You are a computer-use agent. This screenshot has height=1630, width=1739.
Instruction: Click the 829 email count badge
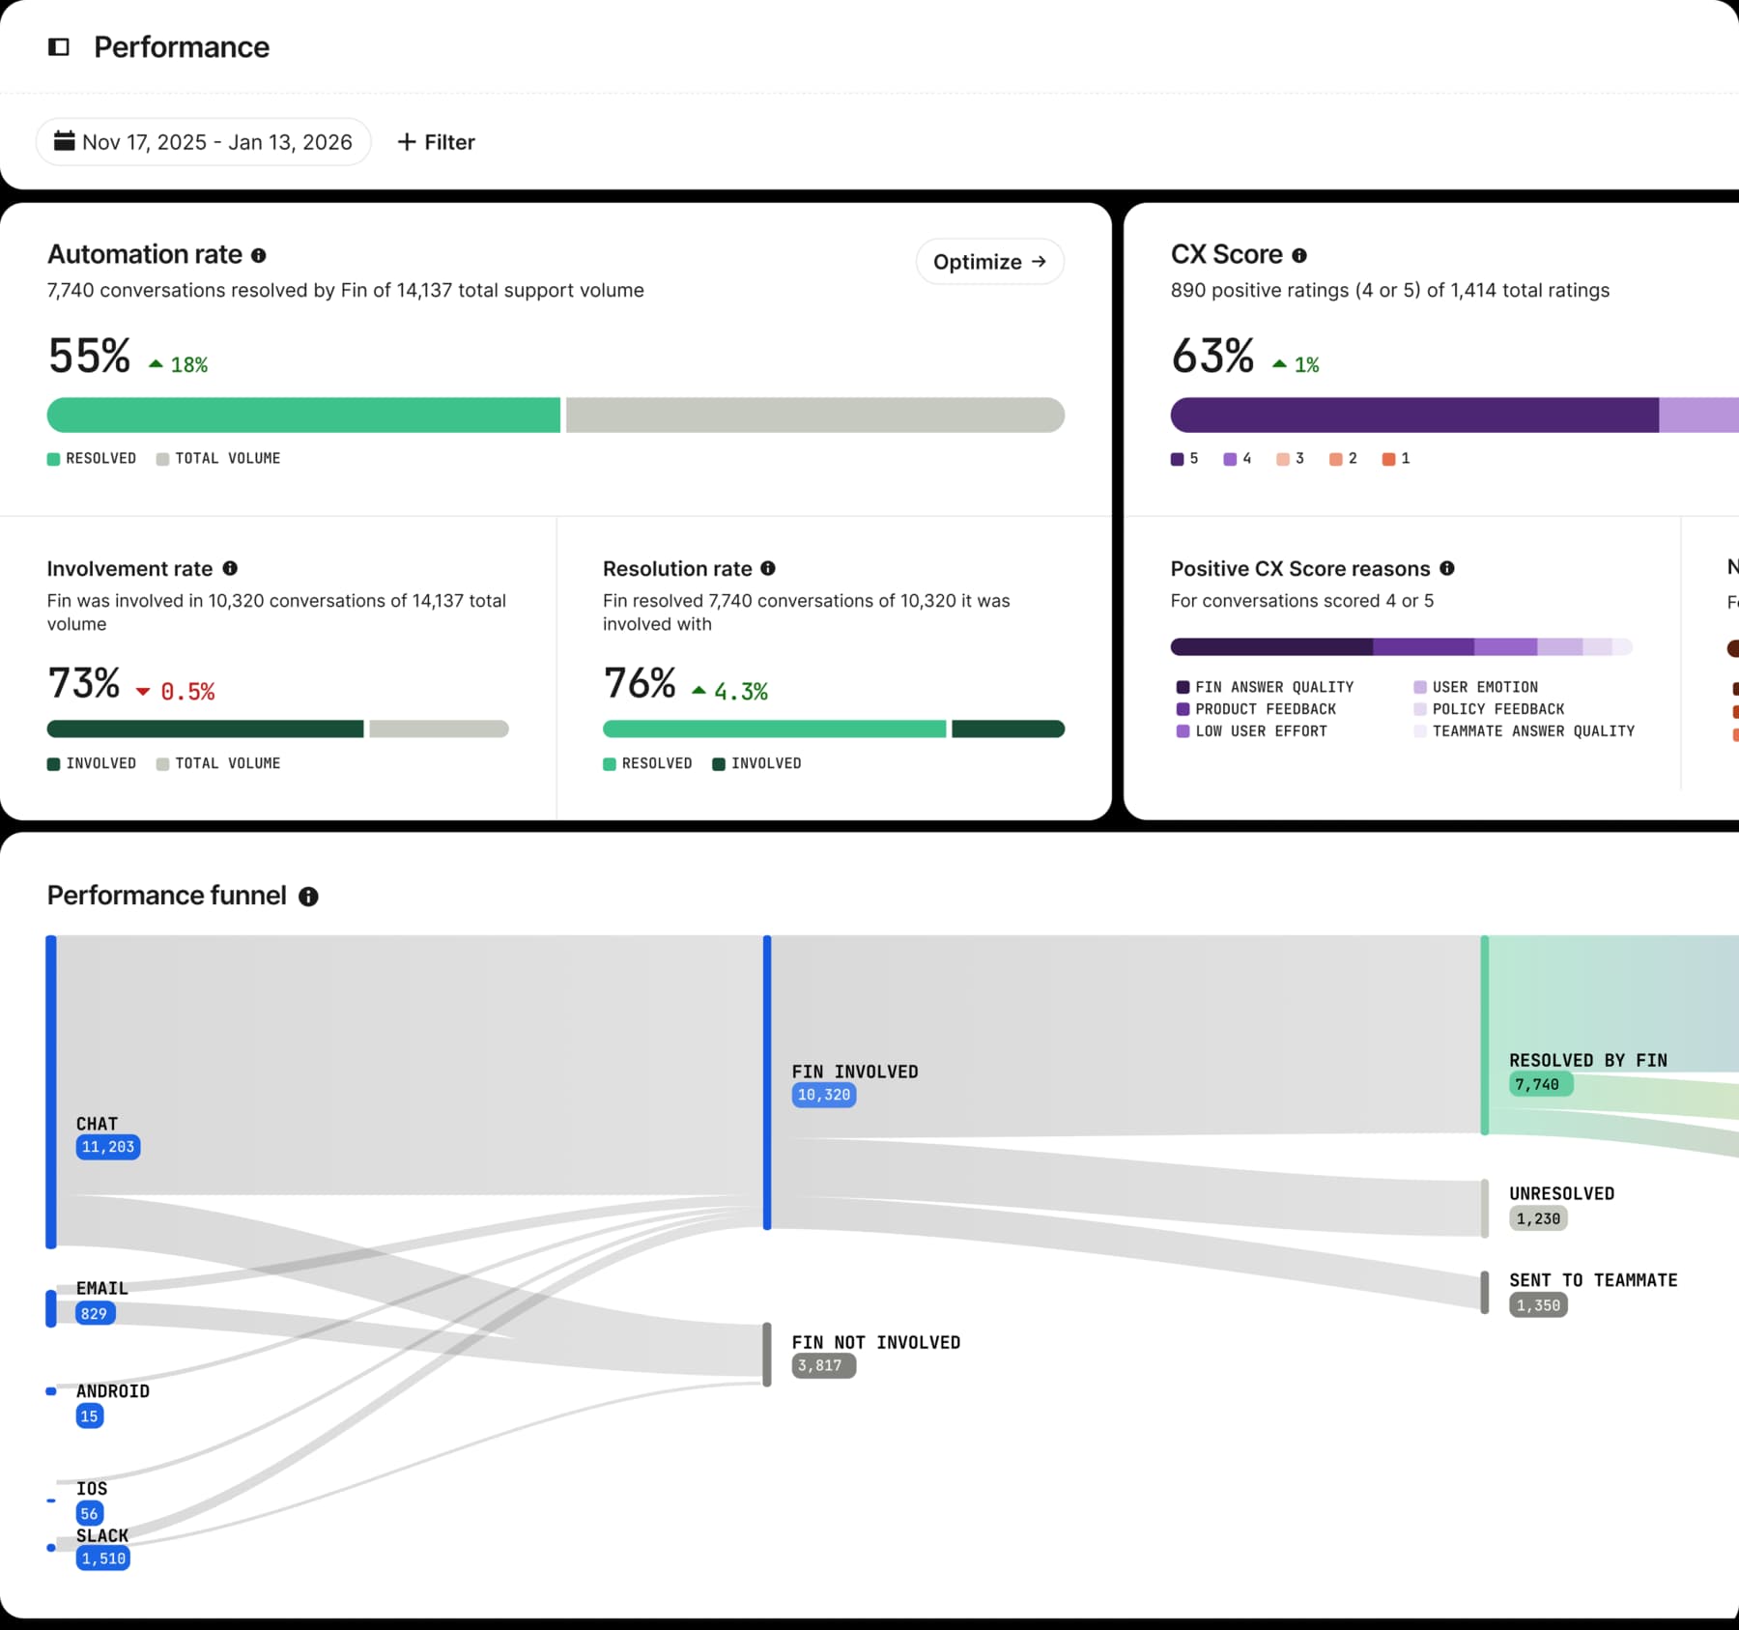pyautogui.click(x=96, y=1313)
